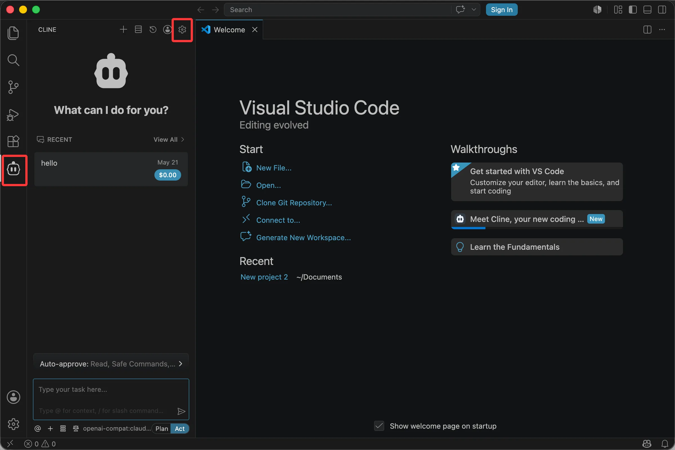The width and height of the screenshot is (675, 450).
Task: Switch Cline to Plan mode
Action: (161, 428)
